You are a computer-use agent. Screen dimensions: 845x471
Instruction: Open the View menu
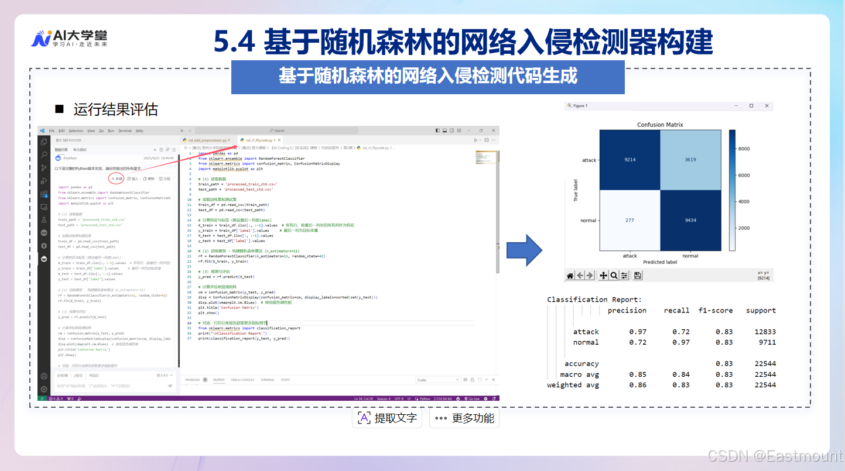pos(91,130)
